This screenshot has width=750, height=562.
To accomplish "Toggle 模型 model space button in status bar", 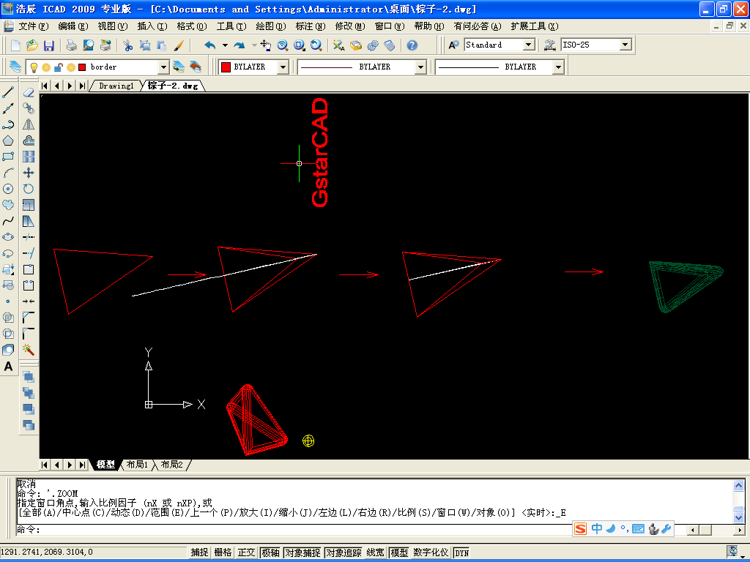I will 399,552.
